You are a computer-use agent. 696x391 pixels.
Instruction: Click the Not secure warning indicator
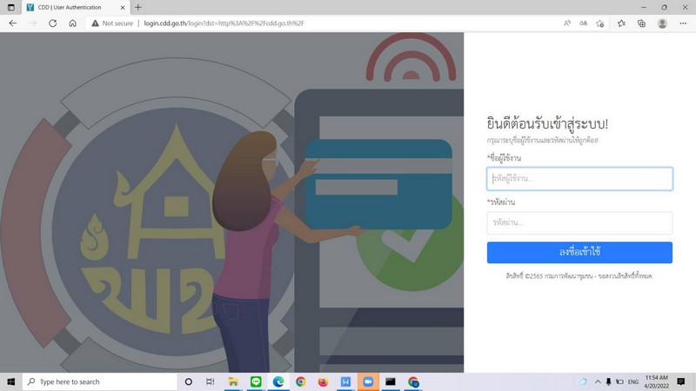112,23
